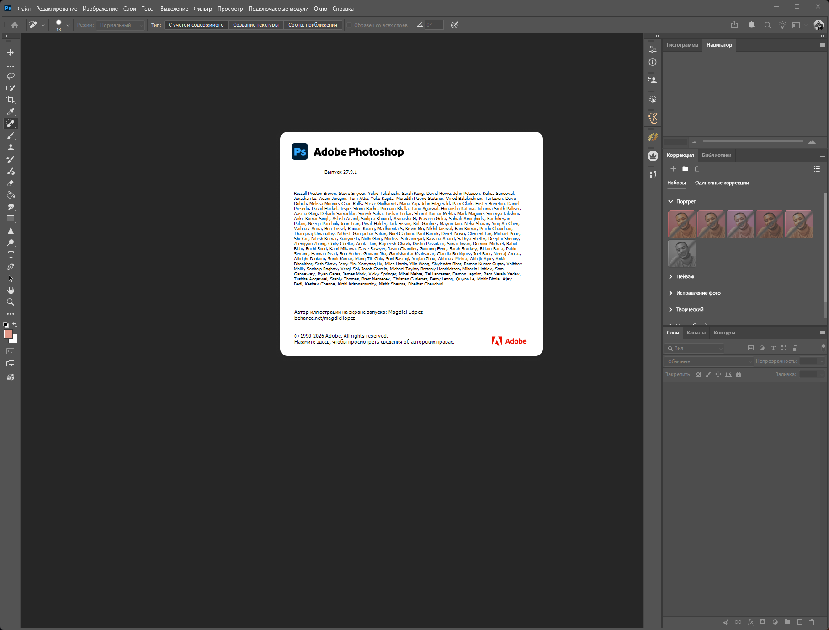Choose the Соотв. приближения button
This screenshot has height=630, width=829.
313,25
